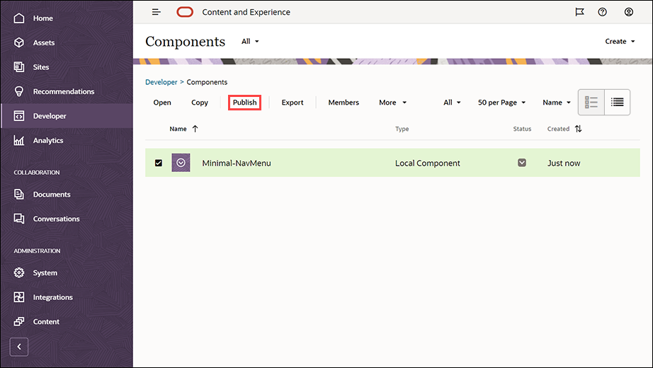Open the Developer section
Viewport: 653px width, 368px height.
(x=67, y=116)
